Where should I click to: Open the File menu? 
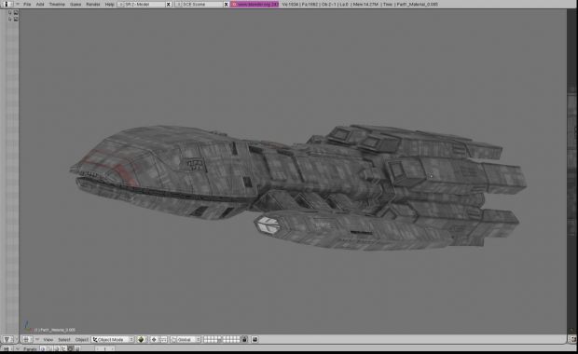click(x=27, y=5)
